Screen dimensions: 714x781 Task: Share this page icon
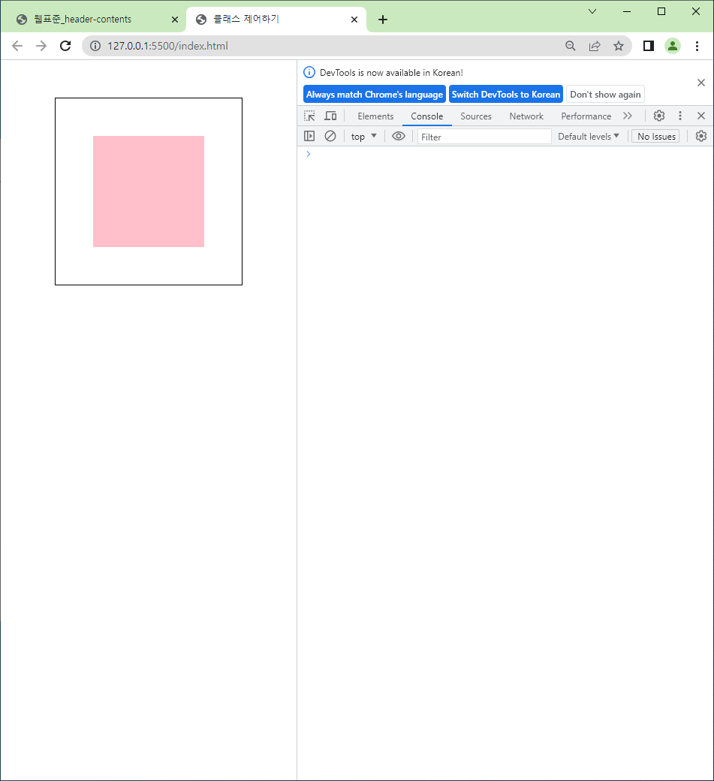[595, 46]
